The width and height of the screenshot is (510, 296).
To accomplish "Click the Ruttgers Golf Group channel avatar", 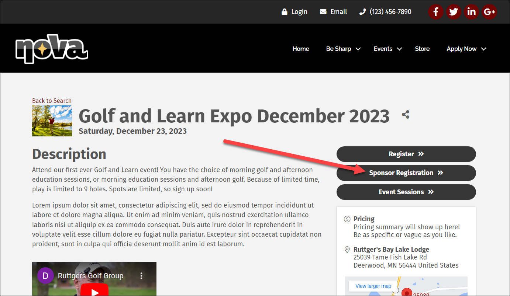I will pos(45,276).
